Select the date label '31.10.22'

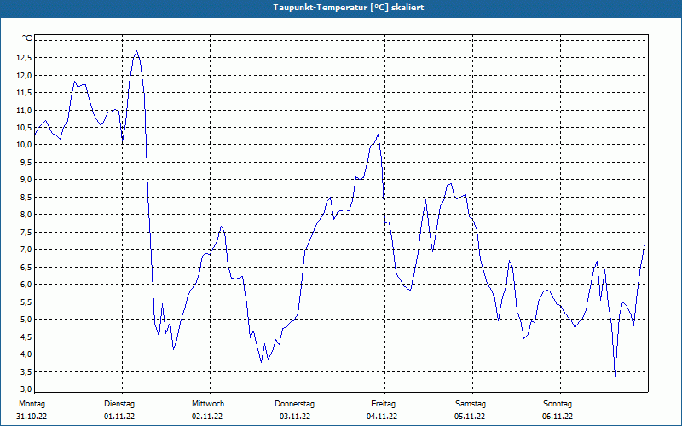[x=32, y=417]
